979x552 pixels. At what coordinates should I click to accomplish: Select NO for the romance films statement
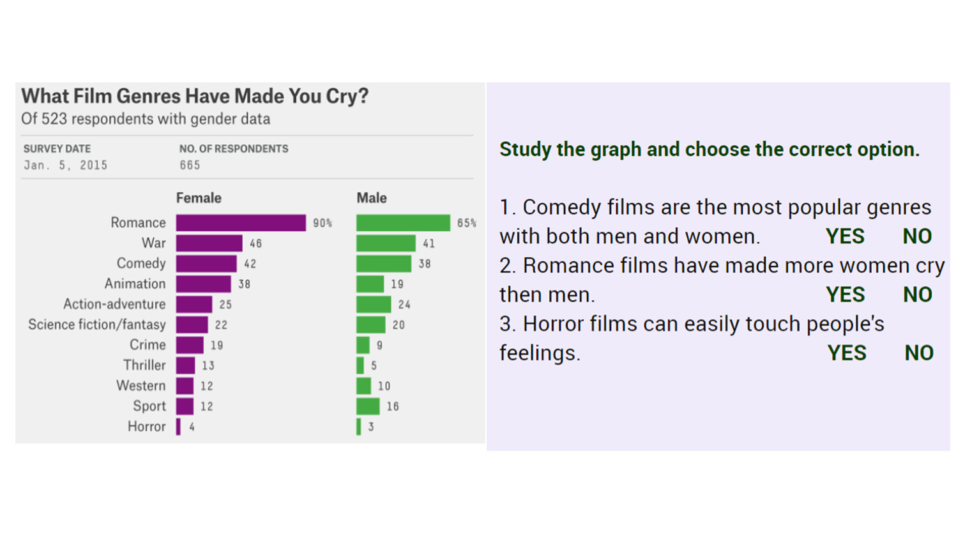click(x=918, y=295)
